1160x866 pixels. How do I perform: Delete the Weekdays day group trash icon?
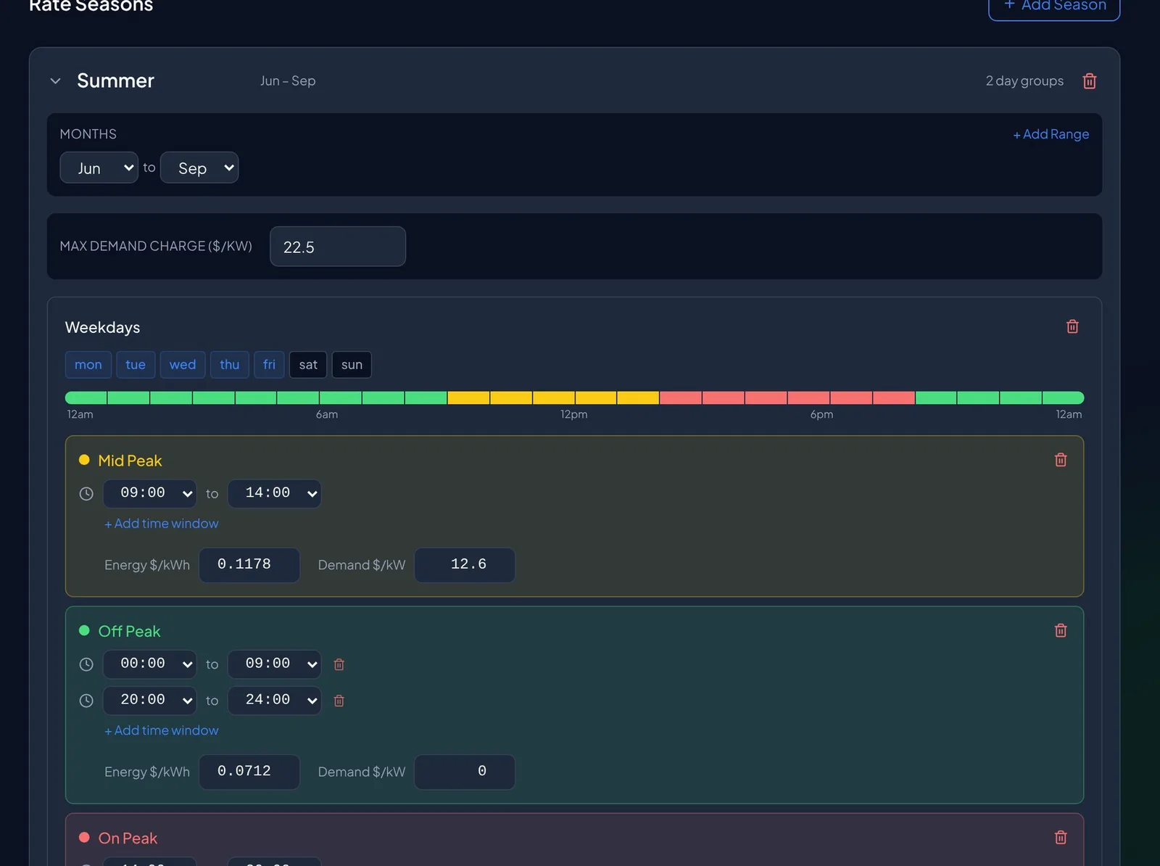point(1072,327)
